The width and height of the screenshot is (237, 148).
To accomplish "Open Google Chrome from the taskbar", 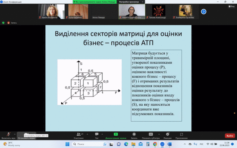I will [x=155, y=144].
